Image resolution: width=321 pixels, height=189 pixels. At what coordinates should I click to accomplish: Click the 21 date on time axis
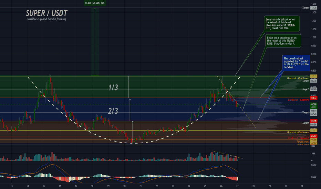[x=141, y=186]
